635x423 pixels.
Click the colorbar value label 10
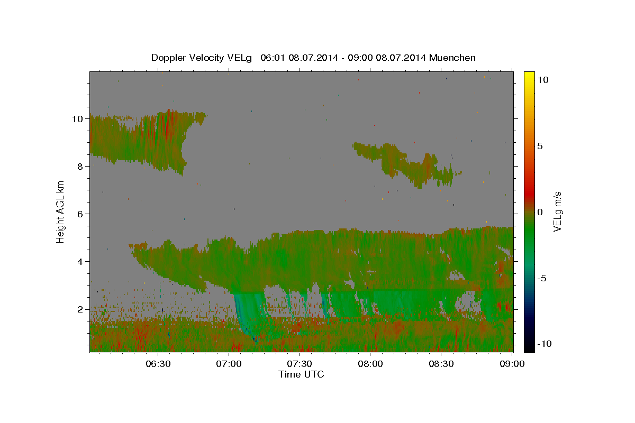(542, 79)
